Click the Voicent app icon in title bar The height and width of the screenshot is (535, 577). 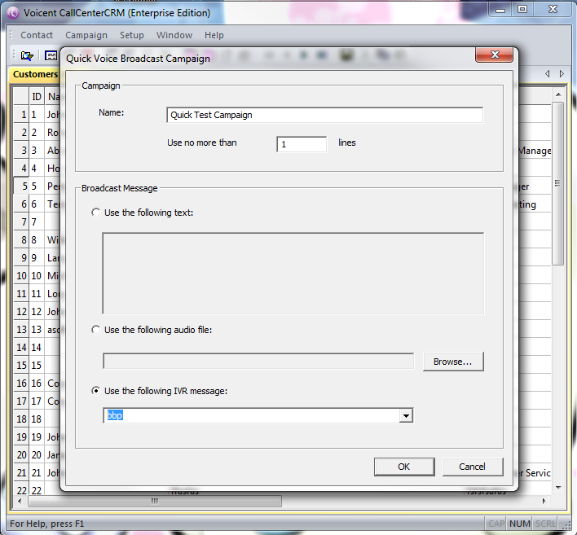tap(13, 12)
